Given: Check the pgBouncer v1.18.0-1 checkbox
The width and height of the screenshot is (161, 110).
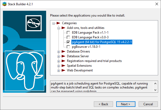Looking at the screenshot, I should [x=68, y=47].
